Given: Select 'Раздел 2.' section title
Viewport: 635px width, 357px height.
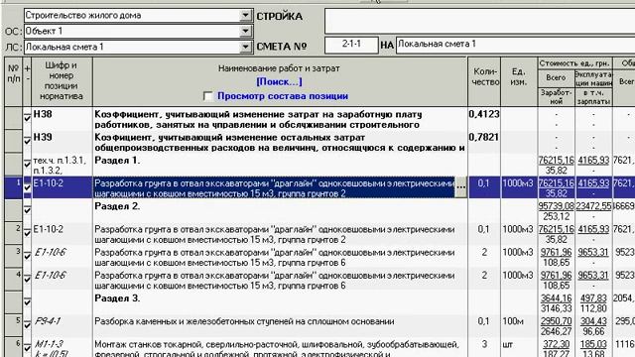Looking at the screenshot, I should (117, 206).
